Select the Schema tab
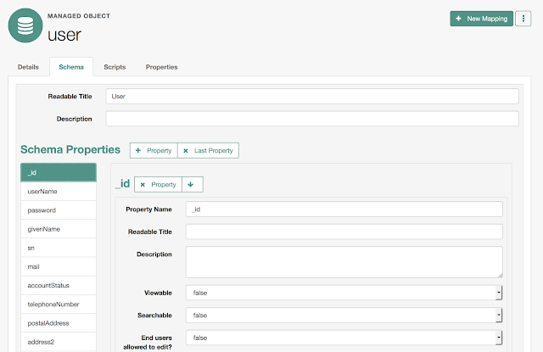The height and width of the screenshot is (352, 543). tap(71, 67)
